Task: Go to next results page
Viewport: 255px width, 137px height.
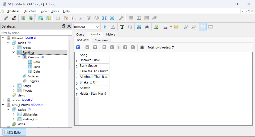Action: [125, 47]
